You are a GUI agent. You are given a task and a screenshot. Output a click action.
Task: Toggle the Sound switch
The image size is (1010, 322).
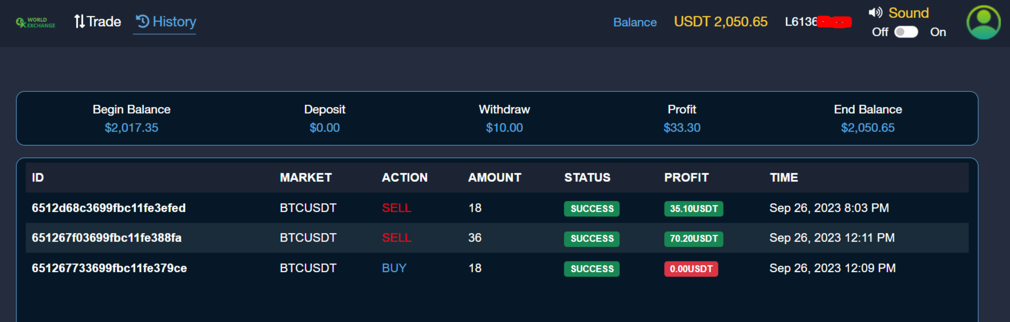(x=906, y=32)
